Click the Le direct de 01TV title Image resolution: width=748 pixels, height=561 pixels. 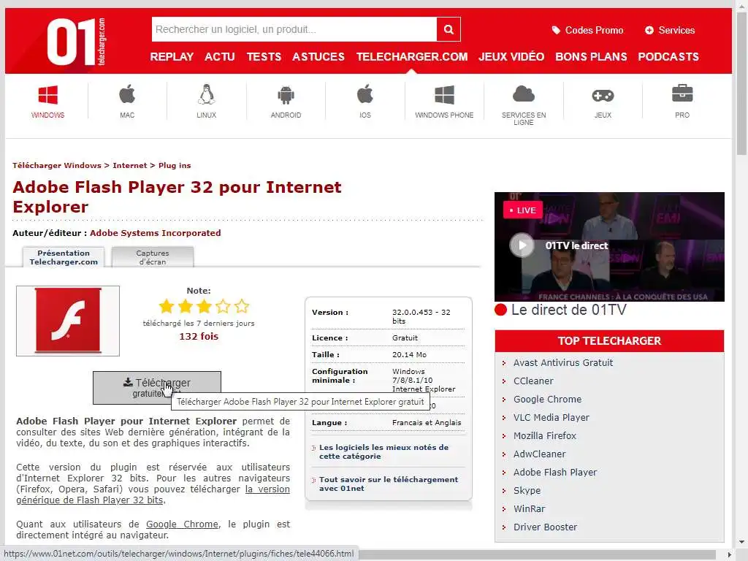[x=568, y=310]
